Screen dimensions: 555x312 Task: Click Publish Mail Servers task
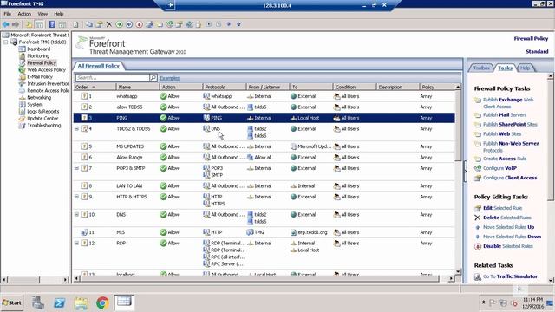[505, 115]
